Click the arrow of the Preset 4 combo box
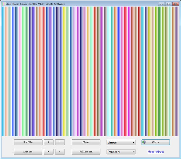 (133, 152)
